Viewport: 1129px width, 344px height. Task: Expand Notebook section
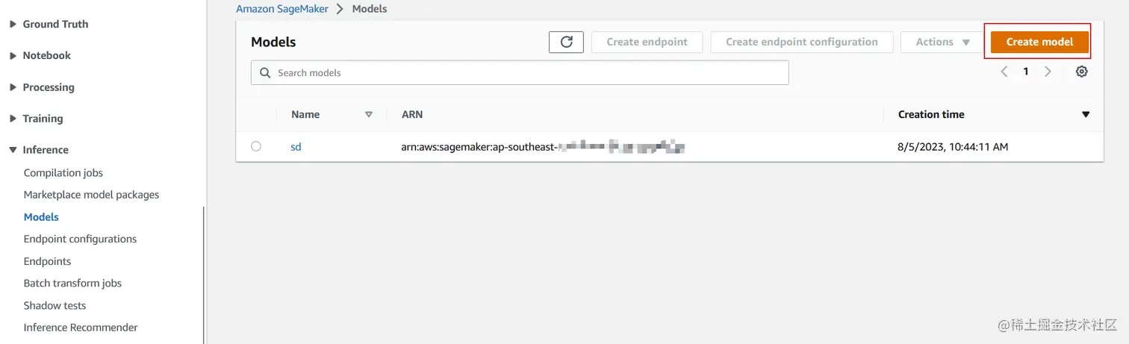pyautogui.click(x=13, y=55)
